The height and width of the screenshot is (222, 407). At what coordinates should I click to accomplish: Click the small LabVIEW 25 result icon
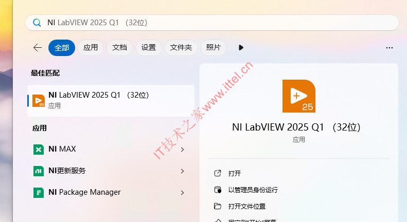39,101
